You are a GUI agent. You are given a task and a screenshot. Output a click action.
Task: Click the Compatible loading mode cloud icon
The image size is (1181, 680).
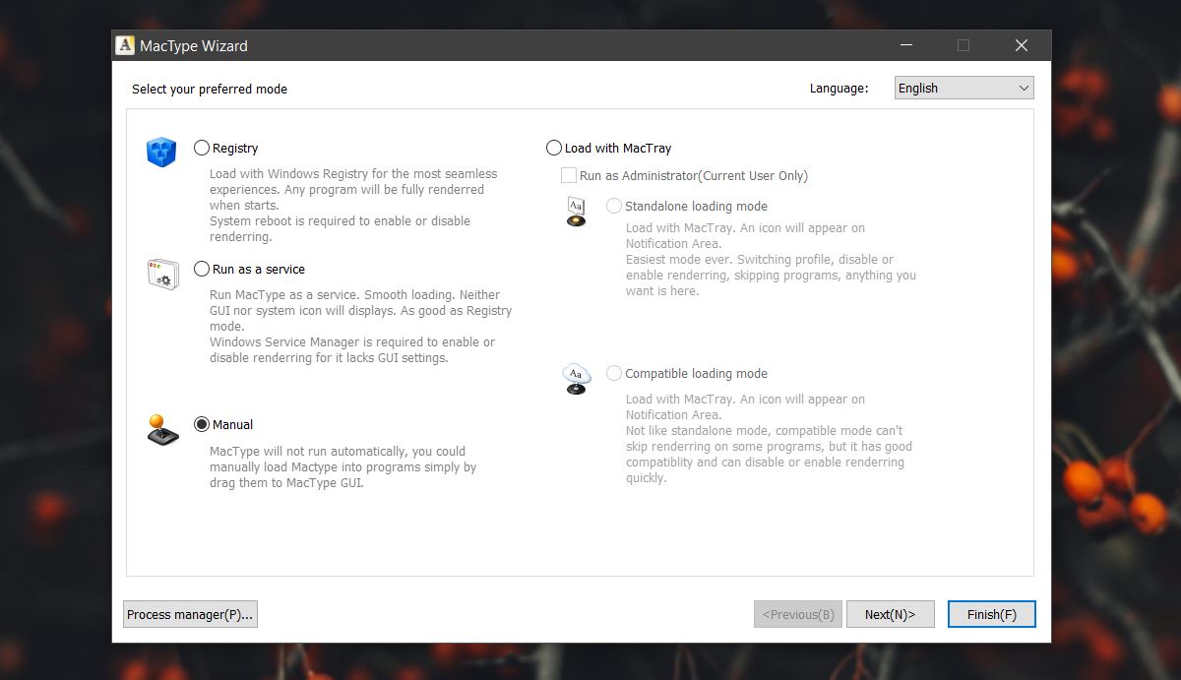(576, 379)
